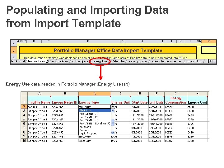Open the Import Tips sheet tab
The image size is (224, 168).
[x=194, y=61]
